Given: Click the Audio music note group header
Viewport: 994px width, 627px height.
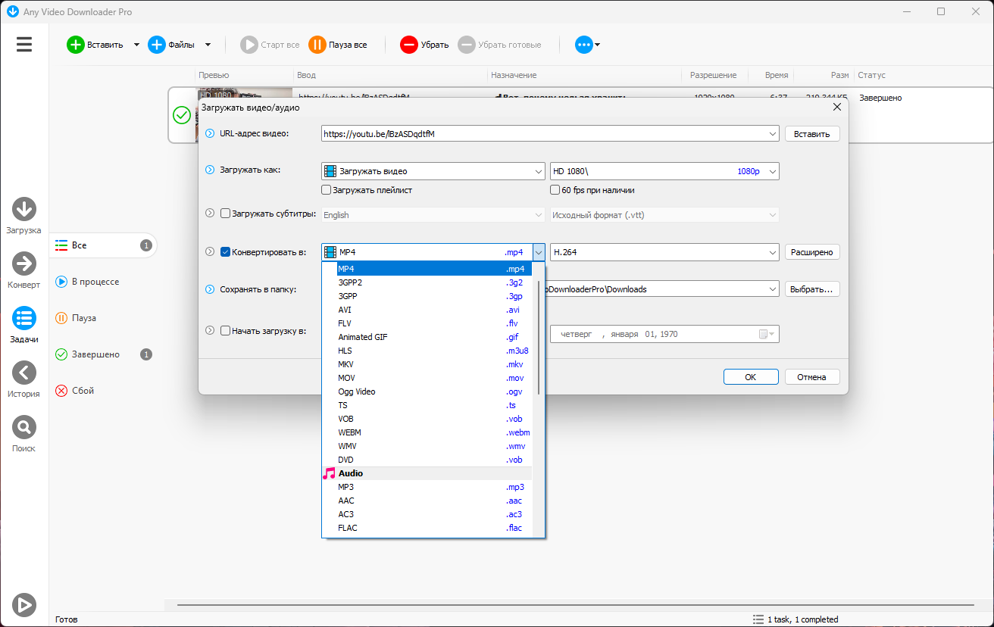Looking at the screenshot, I should click(427, 473).
